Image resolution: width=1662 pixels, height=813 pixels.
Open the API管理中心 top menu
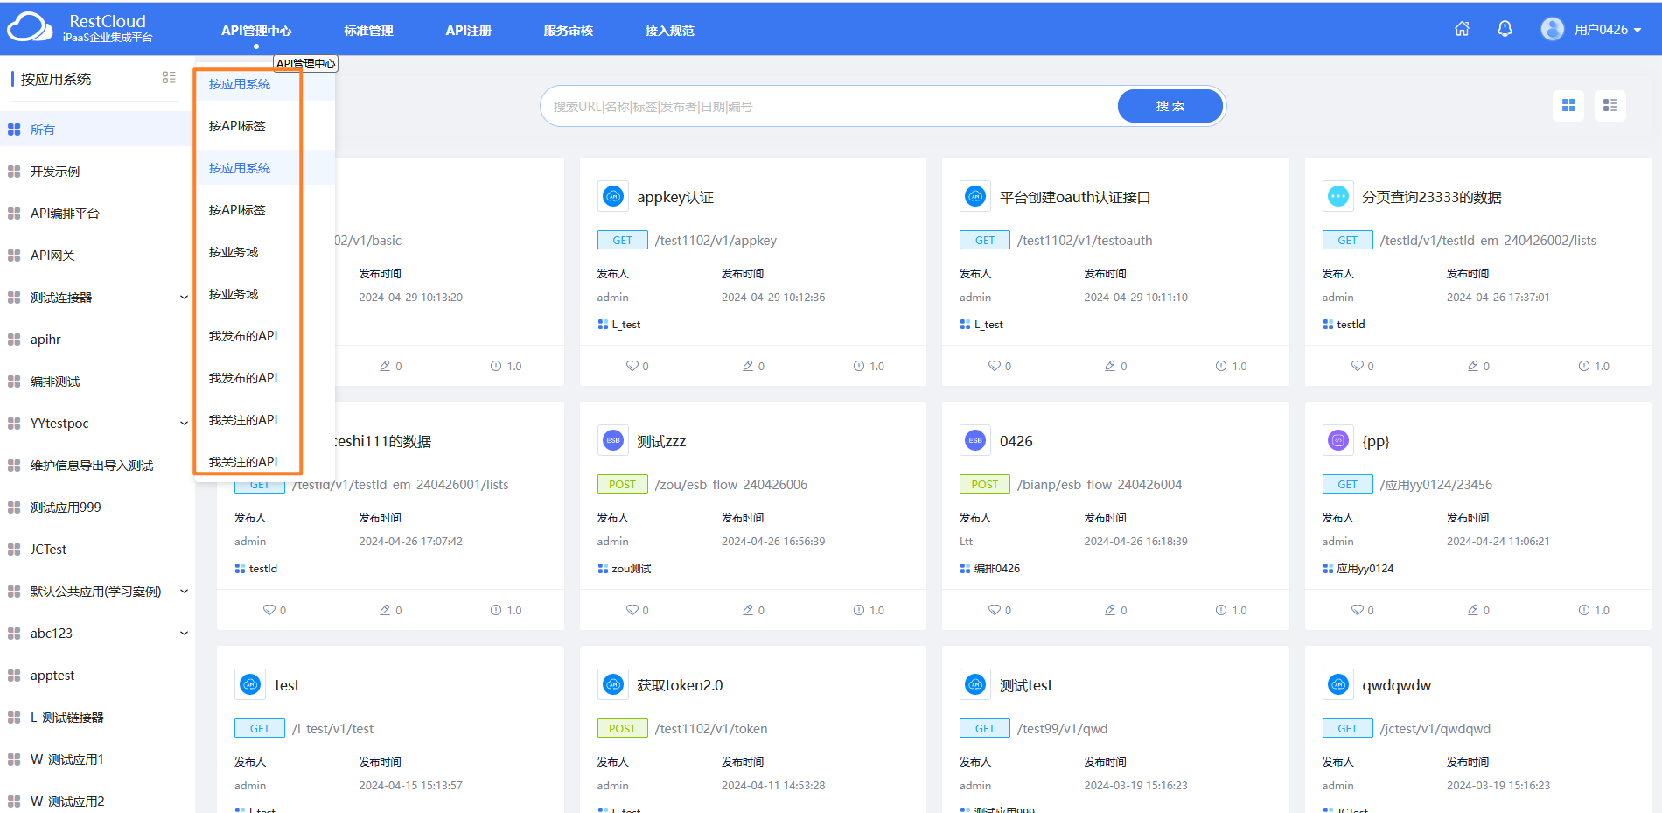(x=256, y=31)
